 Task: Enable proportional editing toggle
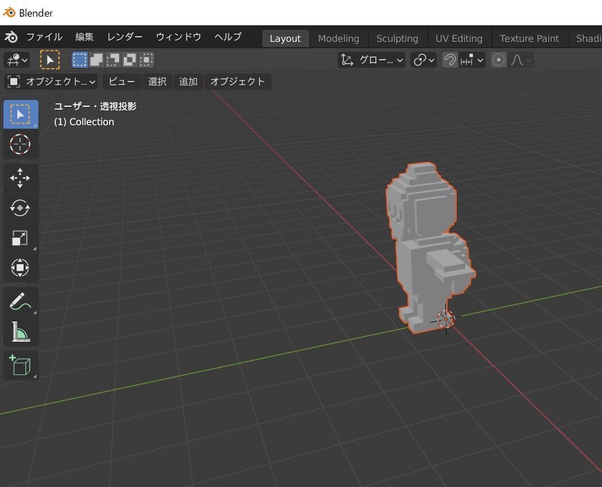pyautogui.click(x=499, y=60)
